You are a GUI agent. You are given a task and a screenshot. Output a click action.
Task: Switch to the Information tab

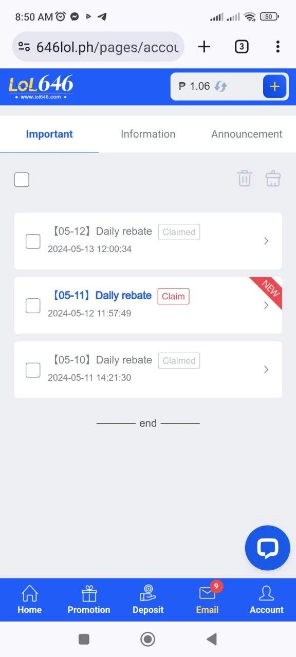click(148, 134)
